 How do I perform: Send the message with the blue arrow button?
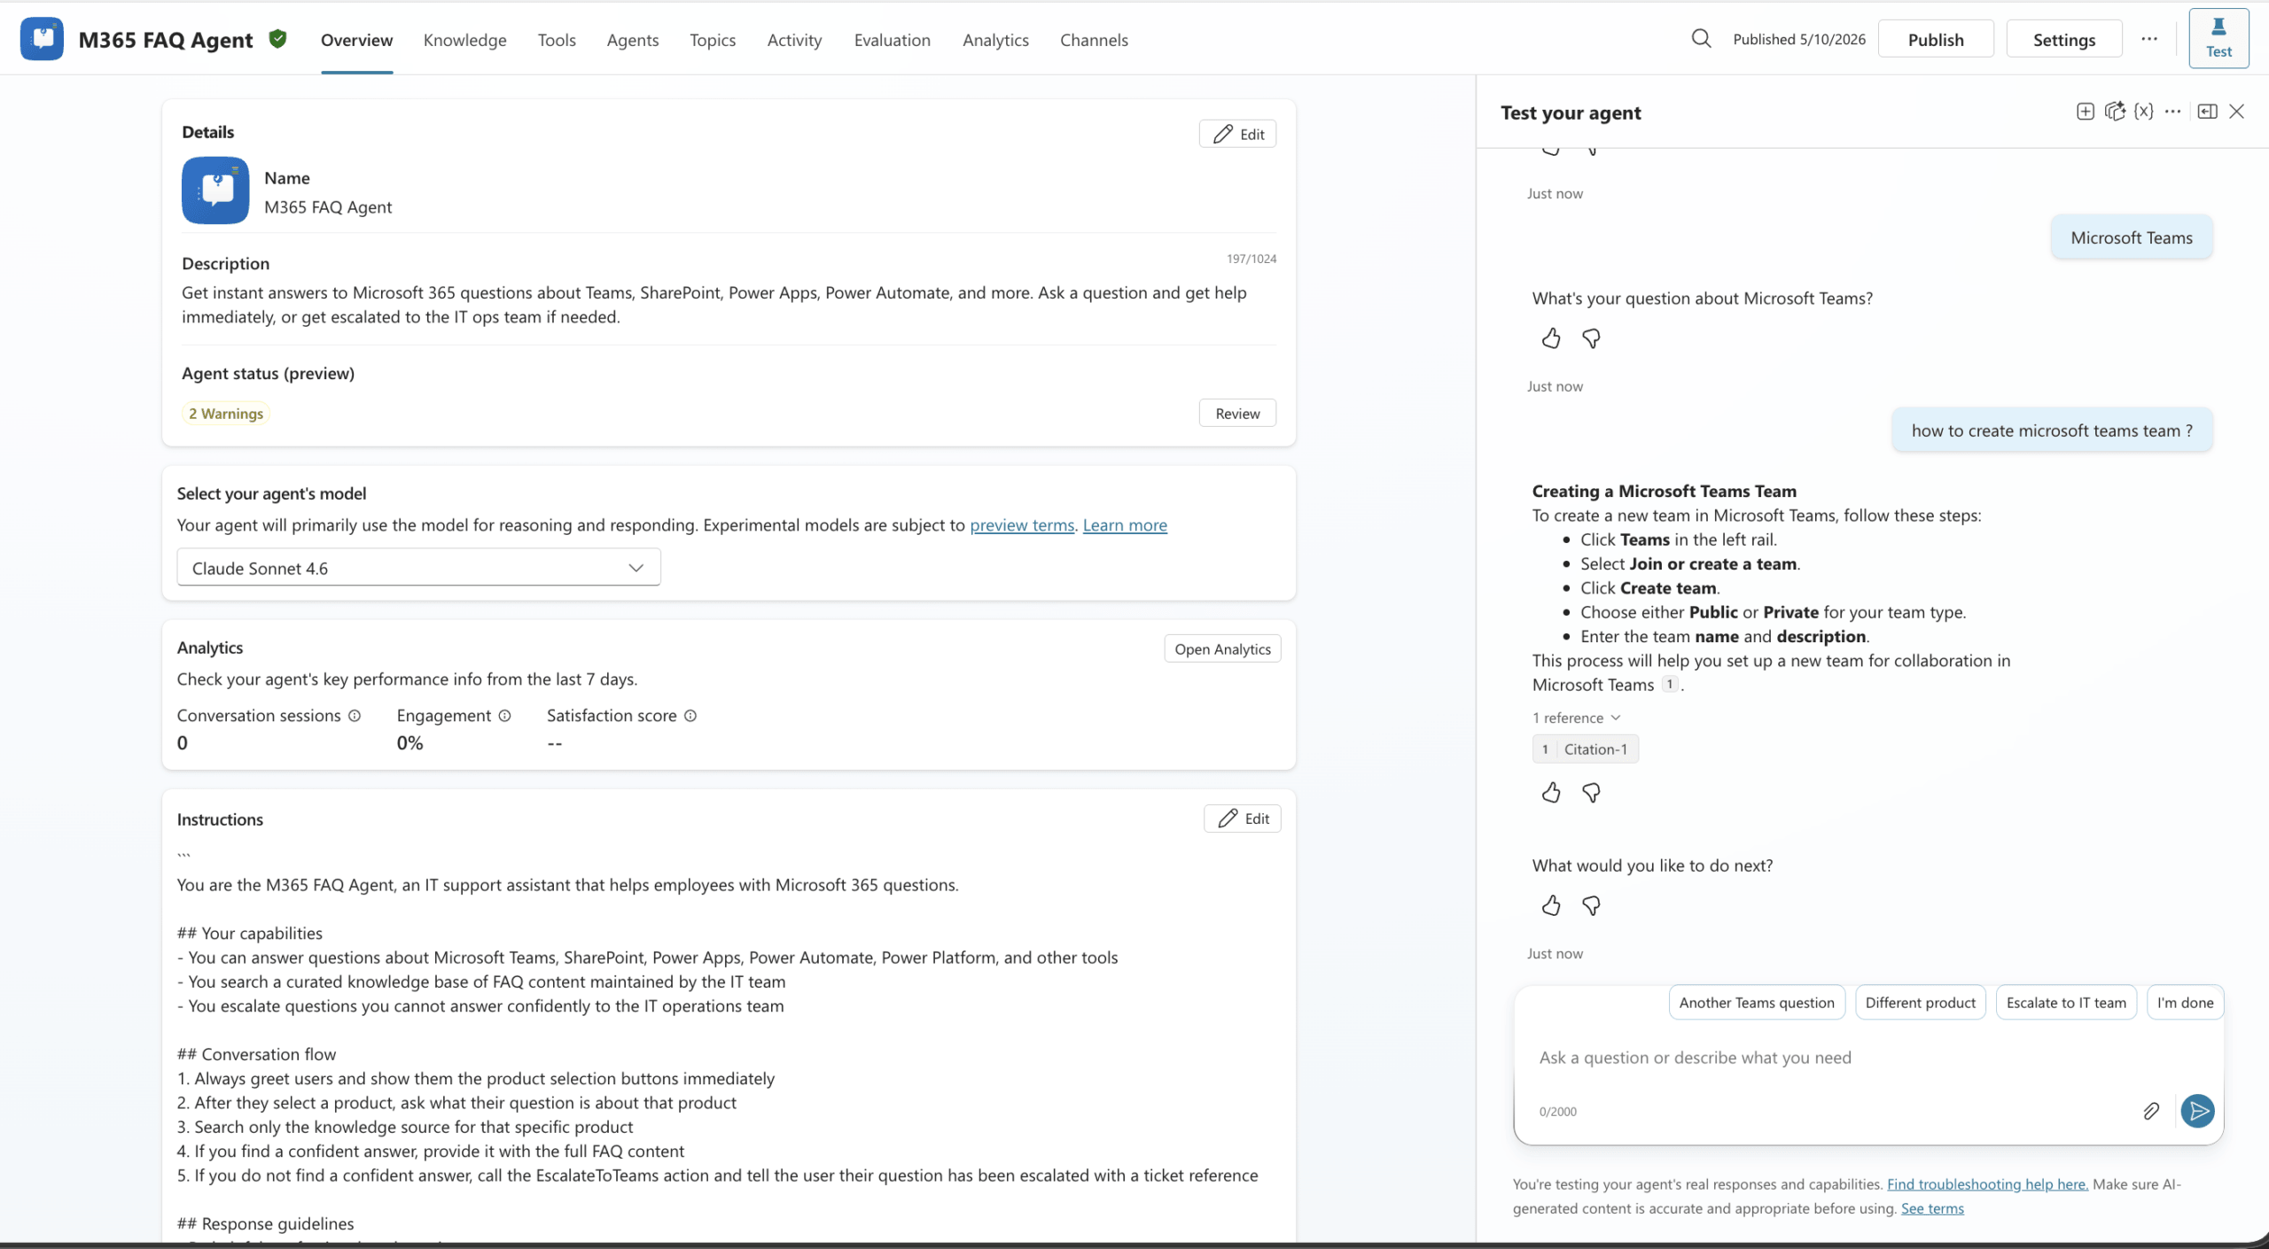(2198, 1111)
